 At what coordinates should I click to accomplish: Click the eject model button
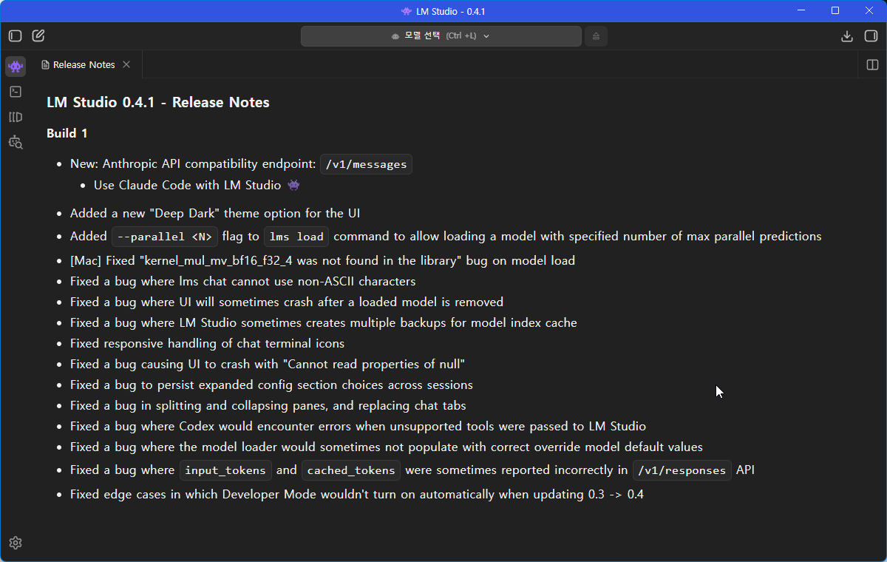click(597, 35)
